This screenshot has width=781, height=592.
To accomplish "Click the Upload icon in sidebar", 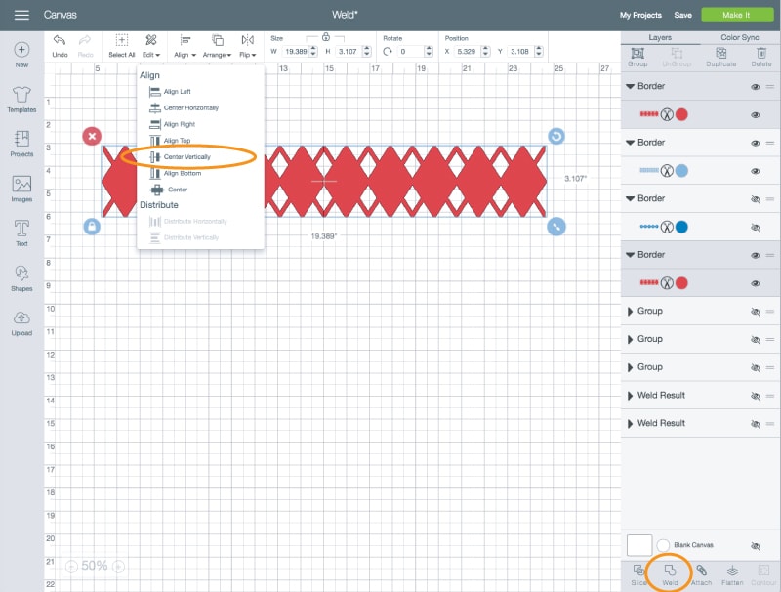I will 21,318.
